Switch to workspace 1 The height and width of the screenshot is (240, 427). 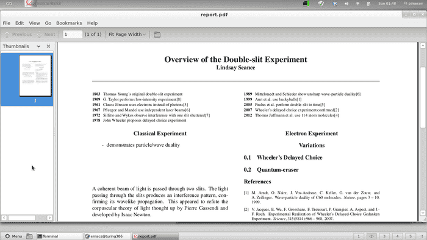pyautogui.click(x=359, y=236)
